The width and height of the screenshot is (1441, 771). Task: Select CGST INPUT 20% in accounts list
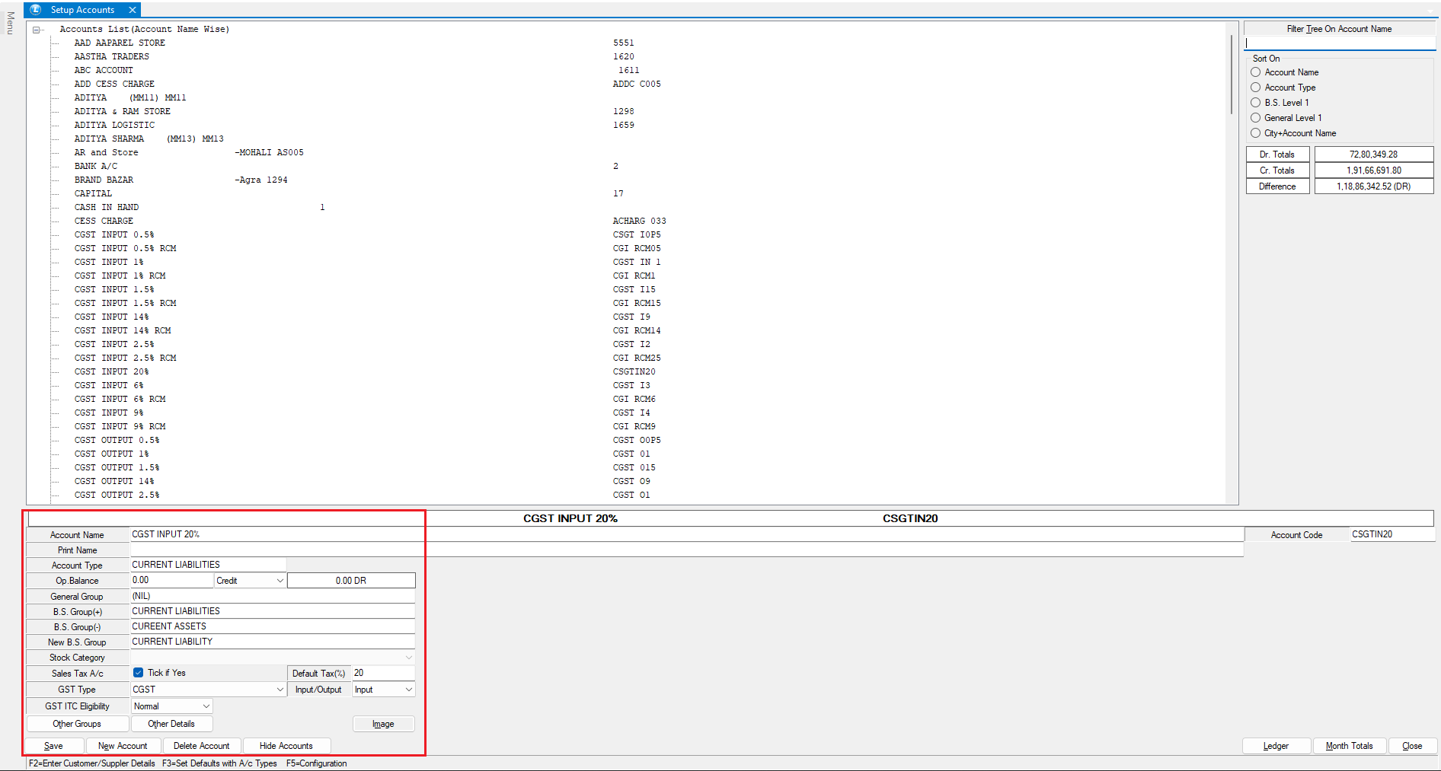pyautogui.click(x=111, y=371)
